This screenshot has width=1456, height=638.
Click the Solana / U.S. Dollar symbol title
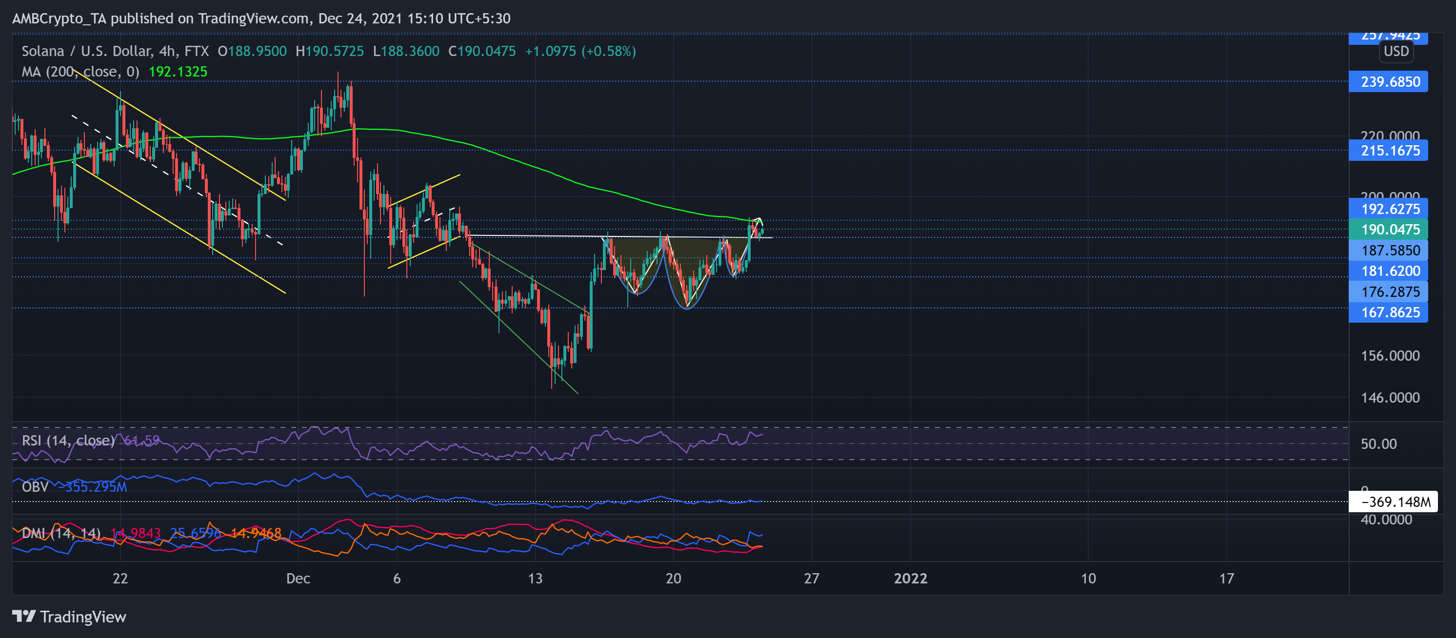[86, 51]
